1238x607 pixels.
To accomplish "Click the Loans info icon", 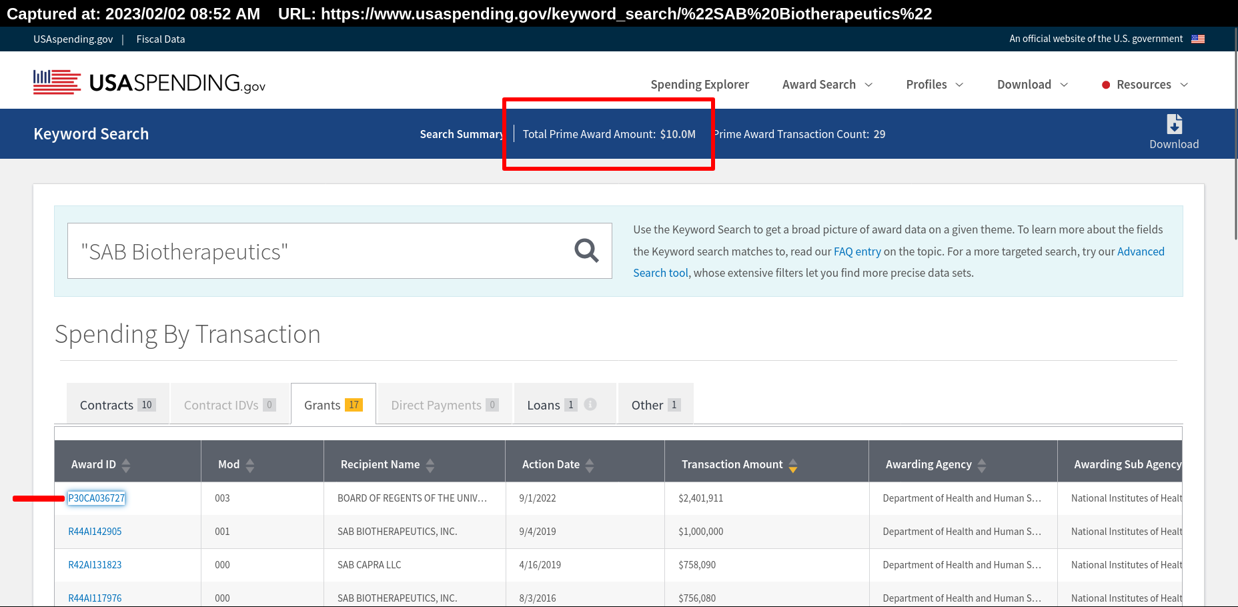I will tap(590, 404).
